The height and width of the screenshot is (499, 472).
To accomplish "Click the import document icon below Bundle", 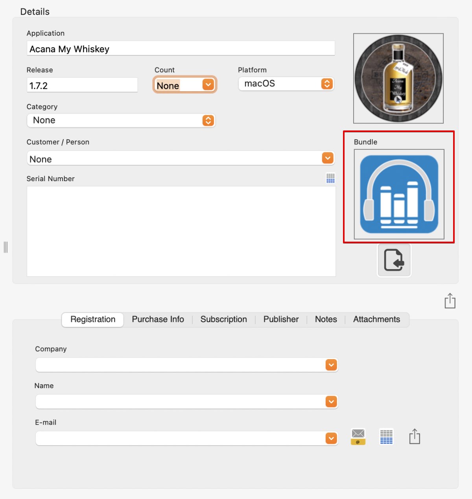I will coord(394,260).
